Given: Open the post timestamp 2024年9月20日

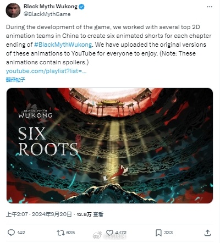Looking at the screenshot, I should (x=52, y=214).
